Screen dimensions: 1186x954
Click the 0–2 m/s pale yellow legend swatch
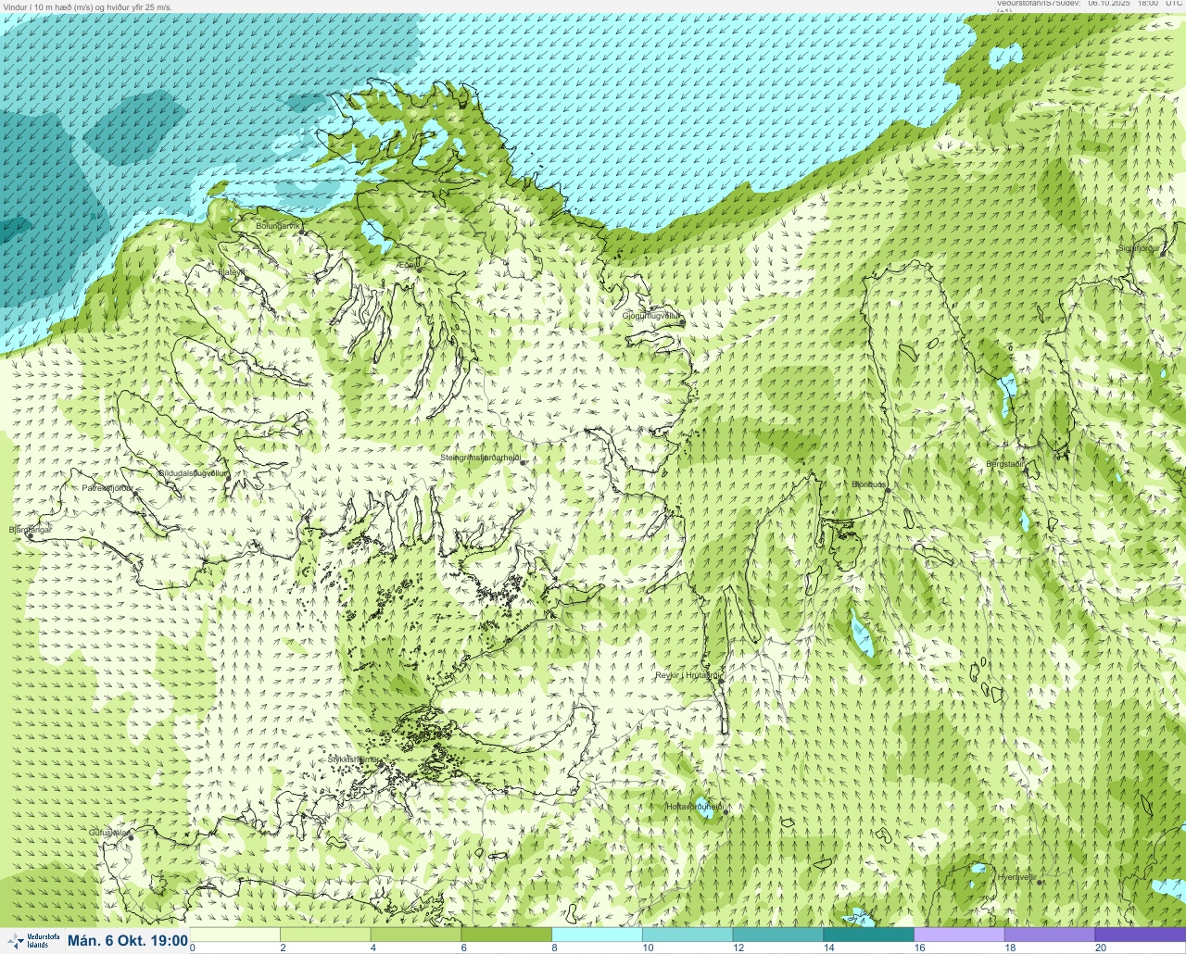(x=235, y=935)
